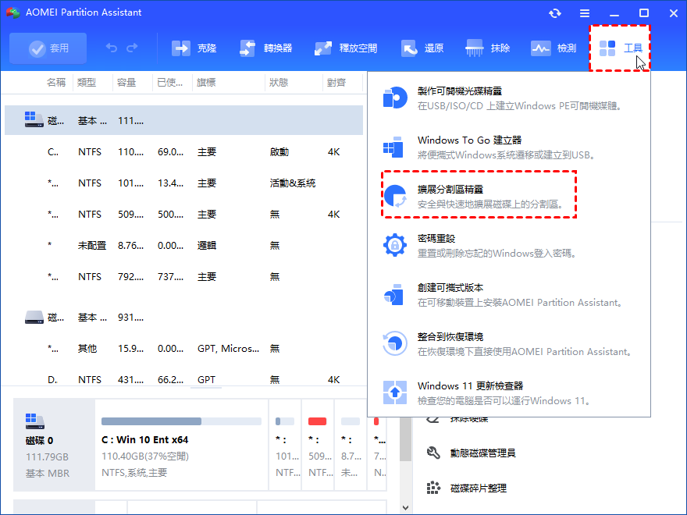Click the 旗標 column header

pos(206,83)
